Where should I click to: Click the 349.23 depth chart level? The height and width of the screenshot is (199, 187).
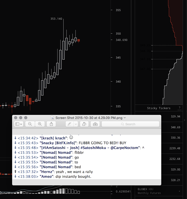[x=145, y=45]
